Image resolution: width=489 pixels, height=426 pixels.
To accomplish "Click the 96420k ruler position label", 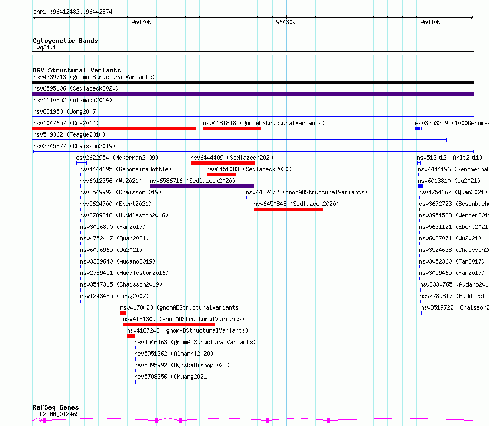I will tap(141, 22).
